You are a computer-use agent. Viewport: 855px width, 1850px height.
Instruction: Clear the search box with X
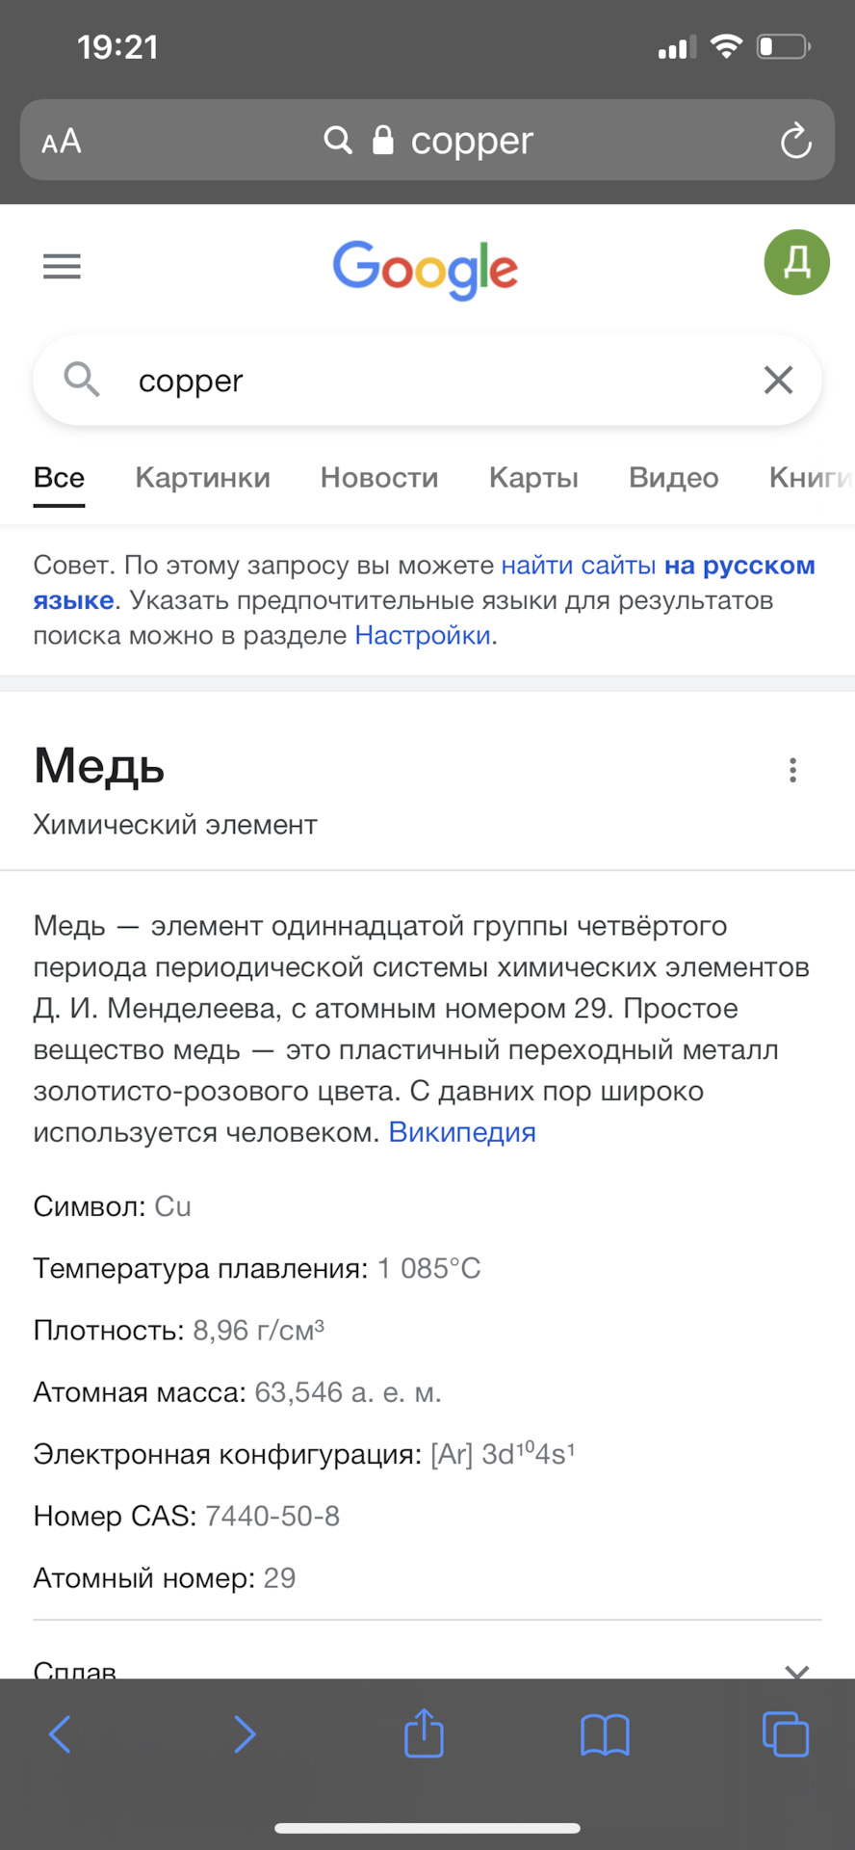(778, 380)
